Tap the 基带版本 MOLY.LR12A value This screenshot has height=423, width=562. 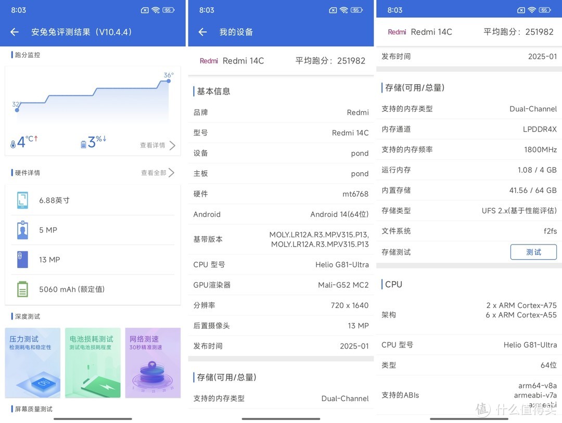pyautogui.click(x=319, y=239)
